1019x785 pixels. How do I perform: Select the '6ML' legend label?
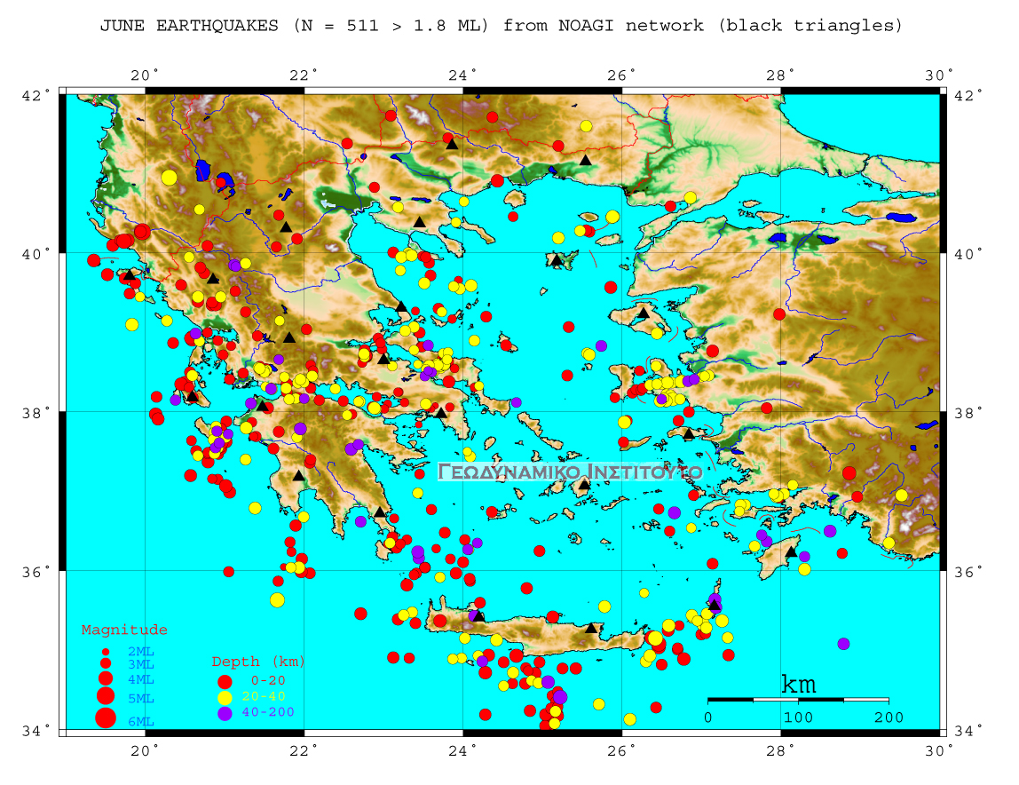click(141, 722)
